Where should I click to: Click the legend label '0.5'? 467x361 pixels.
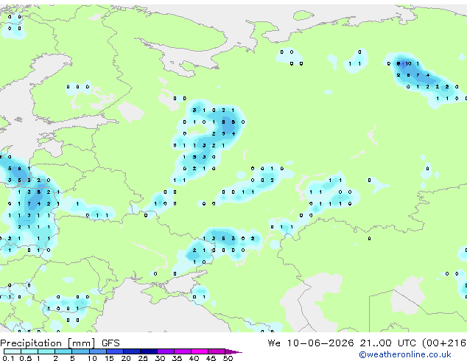click(25, 358)
